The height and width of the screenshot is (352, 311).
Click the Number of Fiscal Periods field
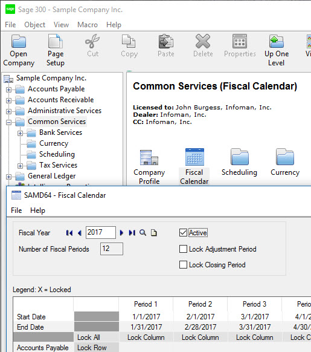click(x=112, y=249)
